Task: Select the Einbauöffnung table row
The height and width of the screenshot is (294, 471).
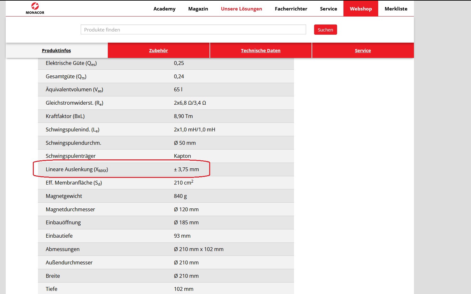Action: tap(166, 223)
